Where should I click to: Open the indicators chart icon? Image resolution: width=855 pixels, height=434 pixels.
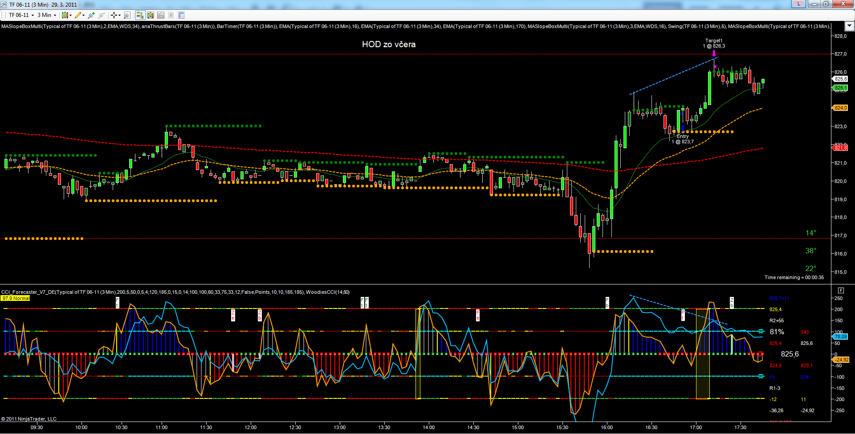(x=161, y=15)
